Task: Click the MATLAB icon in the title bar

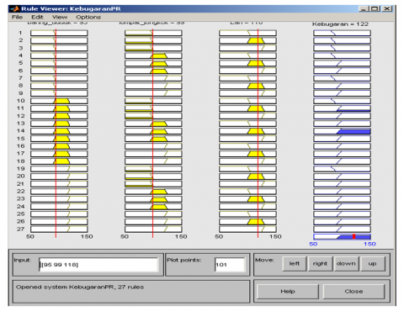Action: [15, 8]
